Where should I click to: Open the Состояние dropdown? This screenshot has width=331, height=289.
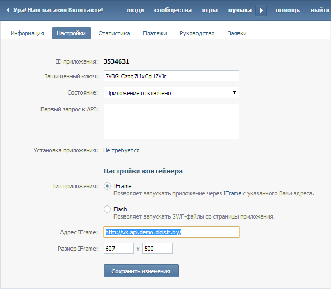tap(171, 92)
